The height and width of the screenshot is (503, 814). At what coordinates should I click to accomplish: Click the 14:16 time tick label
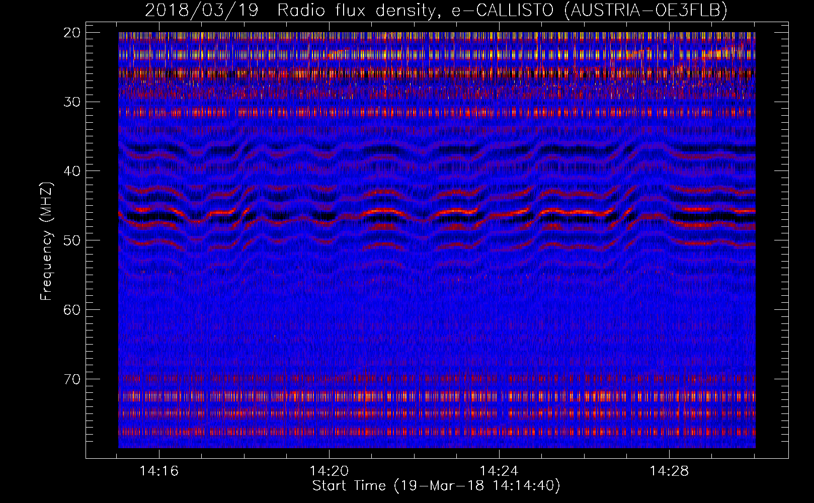(x=159, y=471)
